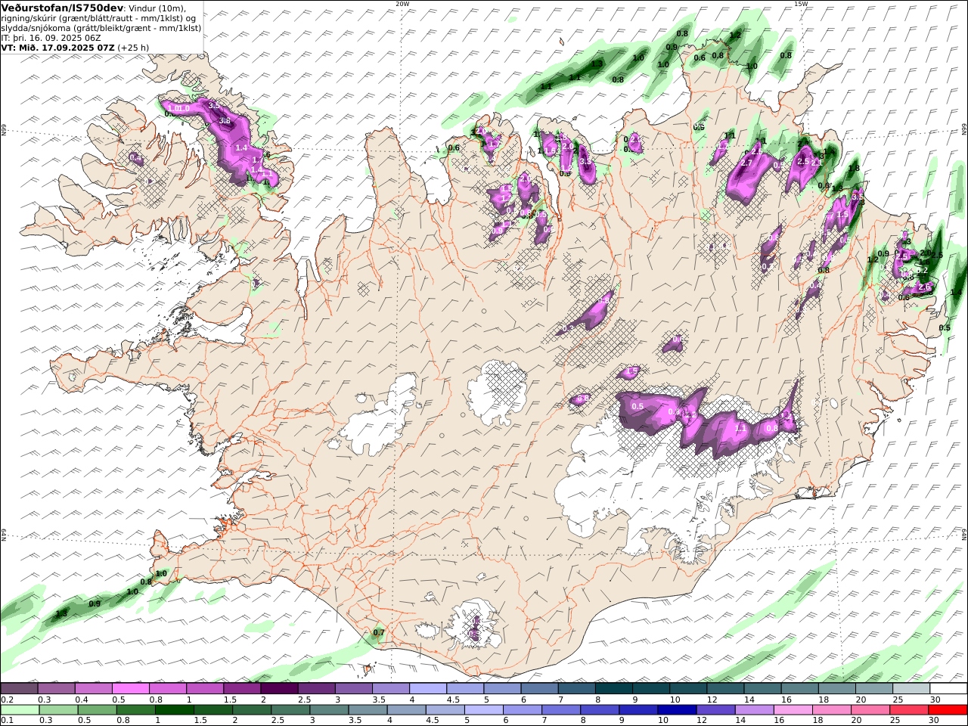Click the '(+25 h)' forecast offset text
This screenshot has width=968, height=726.
click(133, 47)
